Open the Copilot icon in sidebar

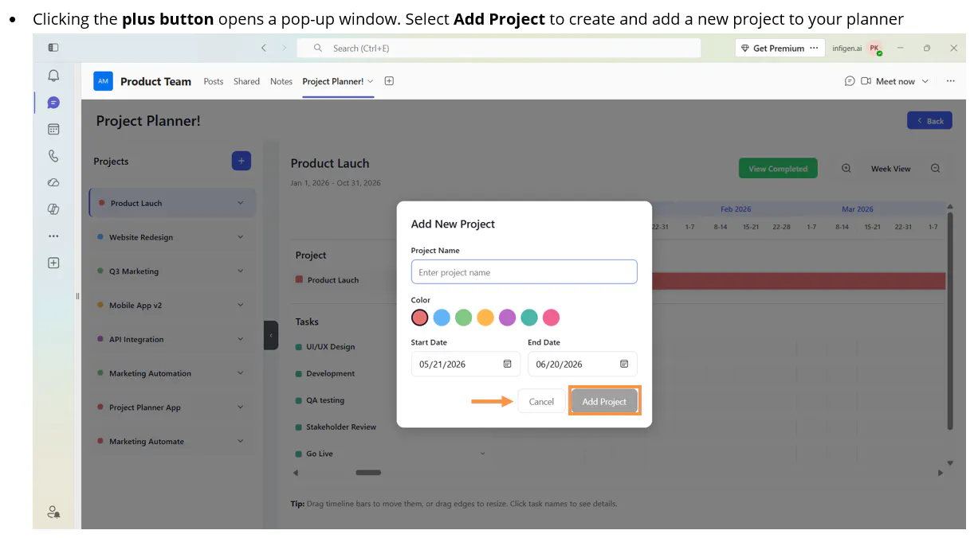pos(53,209)
